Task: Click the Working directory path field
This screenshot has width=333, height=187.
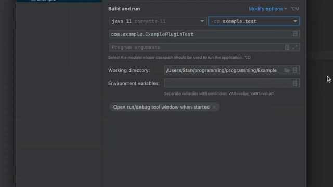Action: (x=232, y=70)
